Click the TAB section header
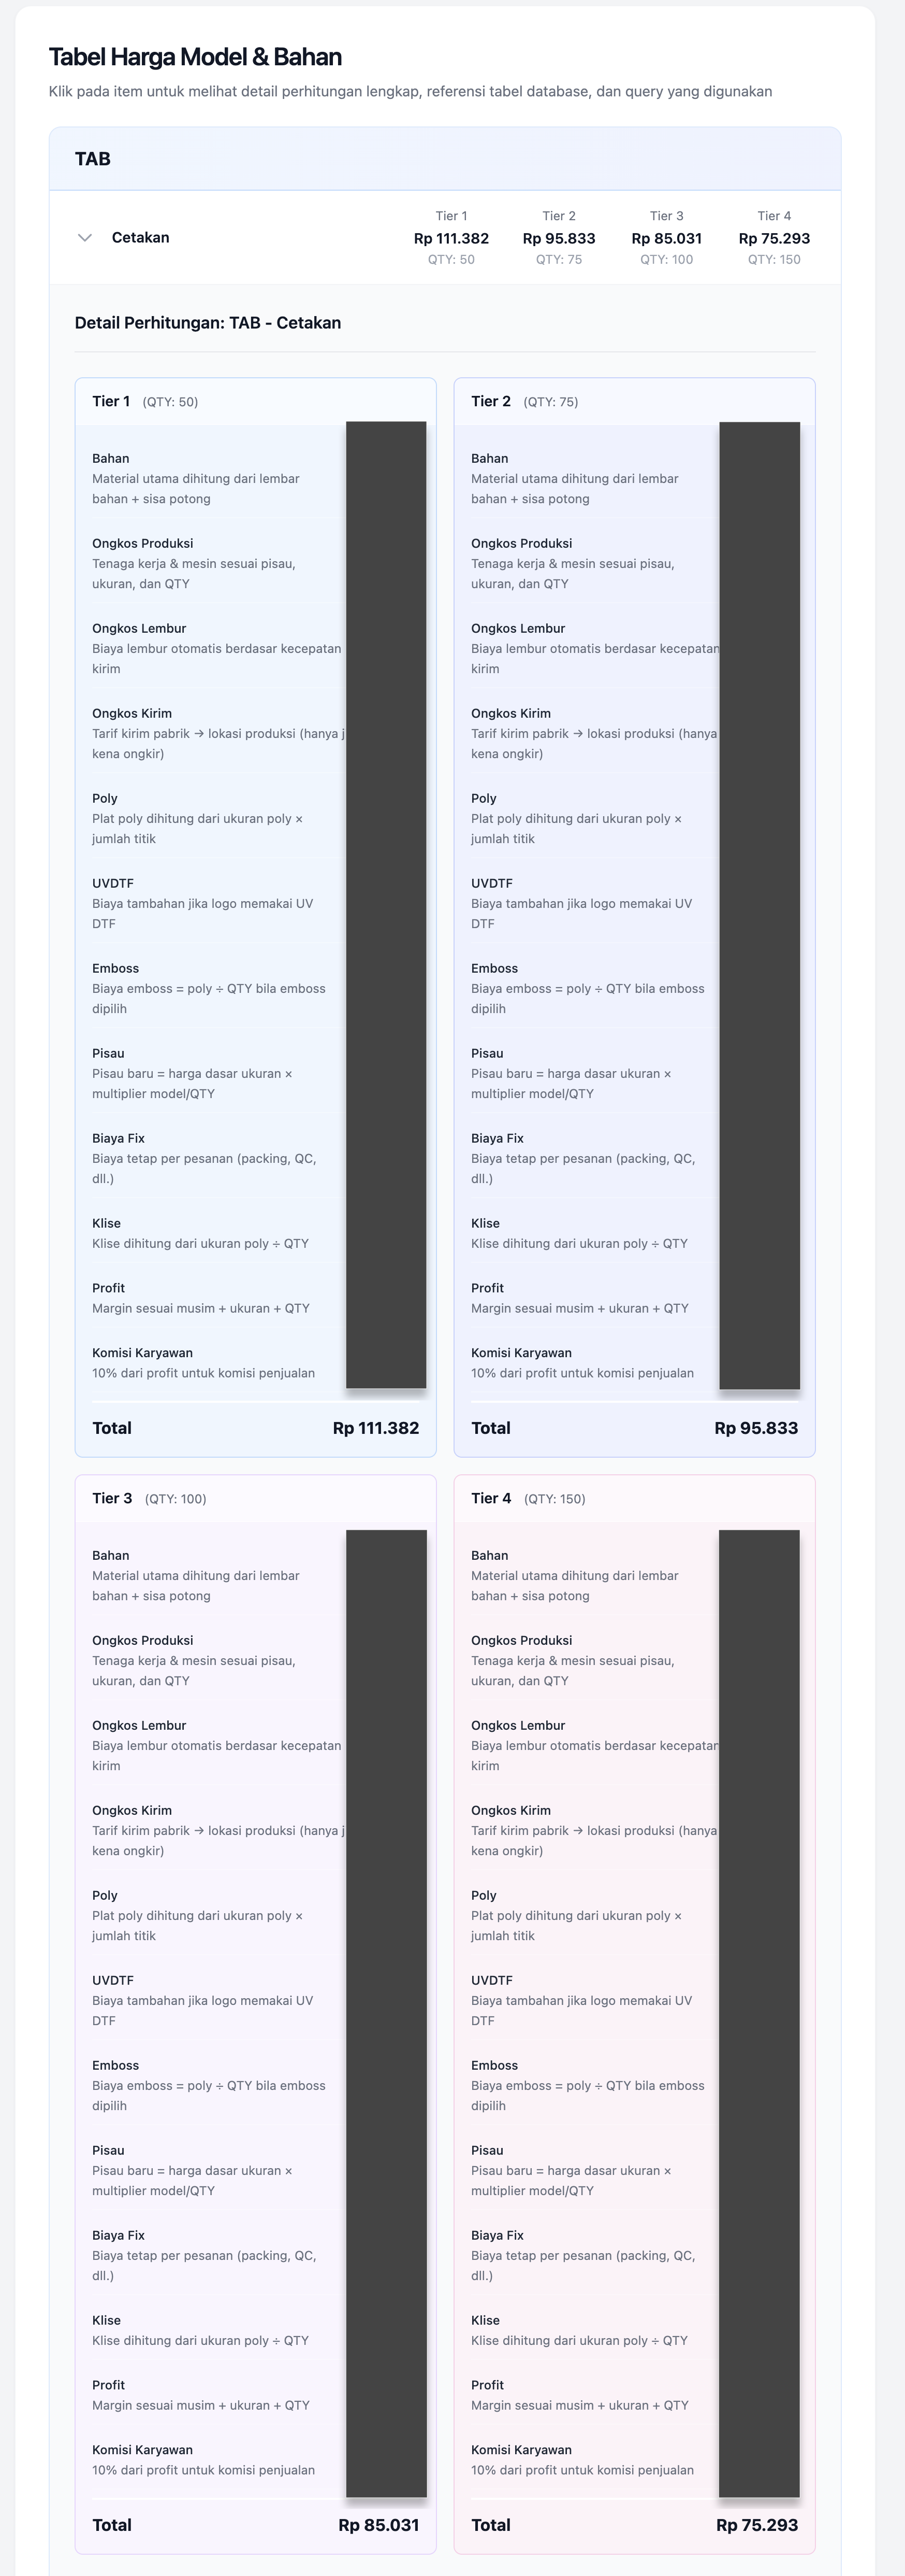Viewport: 905px width, 2576px height. pyautogui.click(x=93, y=159)
